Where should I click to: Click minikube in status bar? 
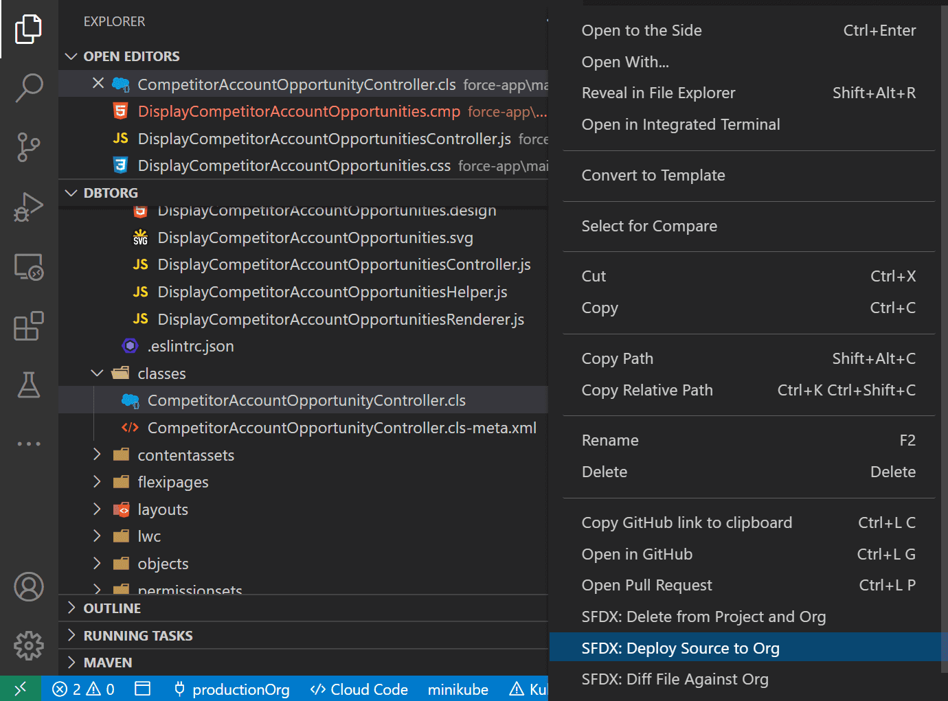coord(458,689)
